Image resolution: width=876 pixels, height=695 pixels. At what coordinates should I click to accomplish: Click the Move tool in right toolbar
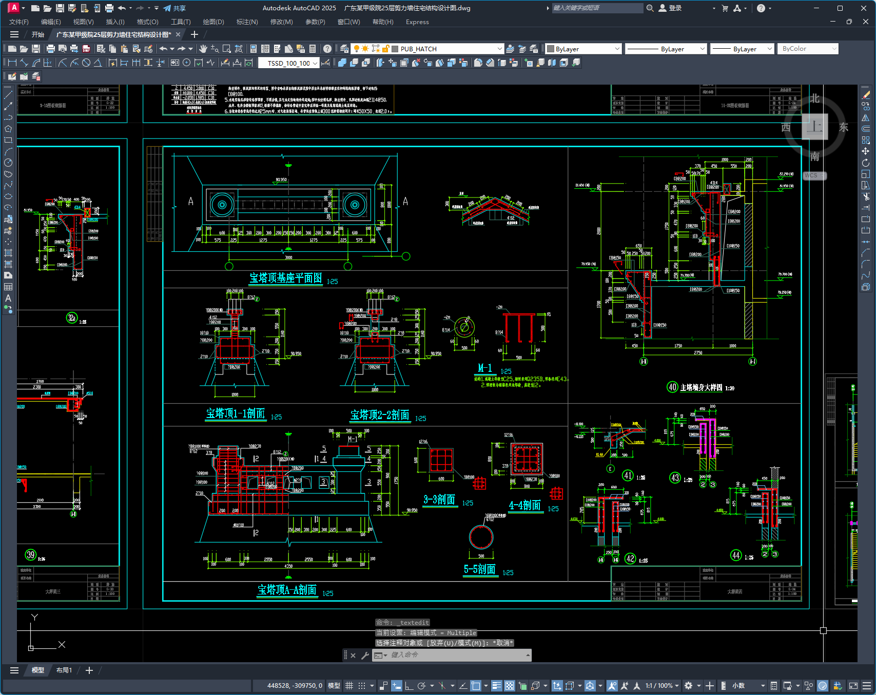(x=866, y=151)
